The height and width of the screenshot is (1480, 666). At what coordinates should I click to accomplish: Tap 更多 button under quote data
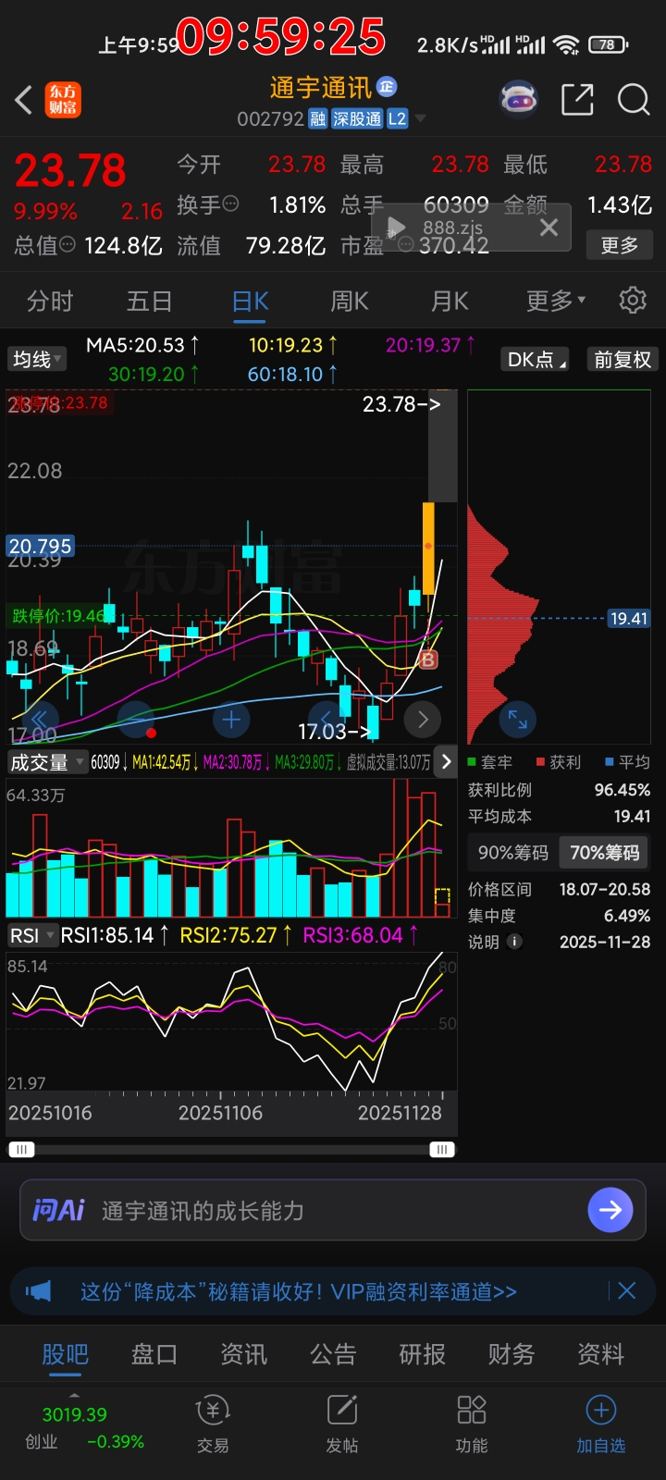[620, 245]
